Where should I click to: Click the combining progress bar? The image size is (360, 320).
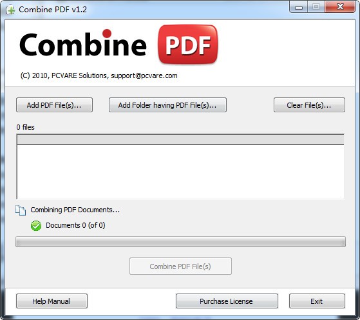[180, 241]
